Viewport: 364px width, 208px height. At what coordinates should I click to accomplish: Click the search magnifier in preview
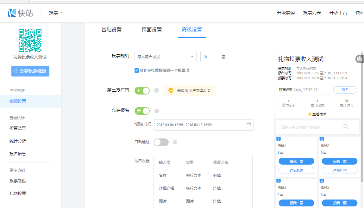click(x=346, y=127)
